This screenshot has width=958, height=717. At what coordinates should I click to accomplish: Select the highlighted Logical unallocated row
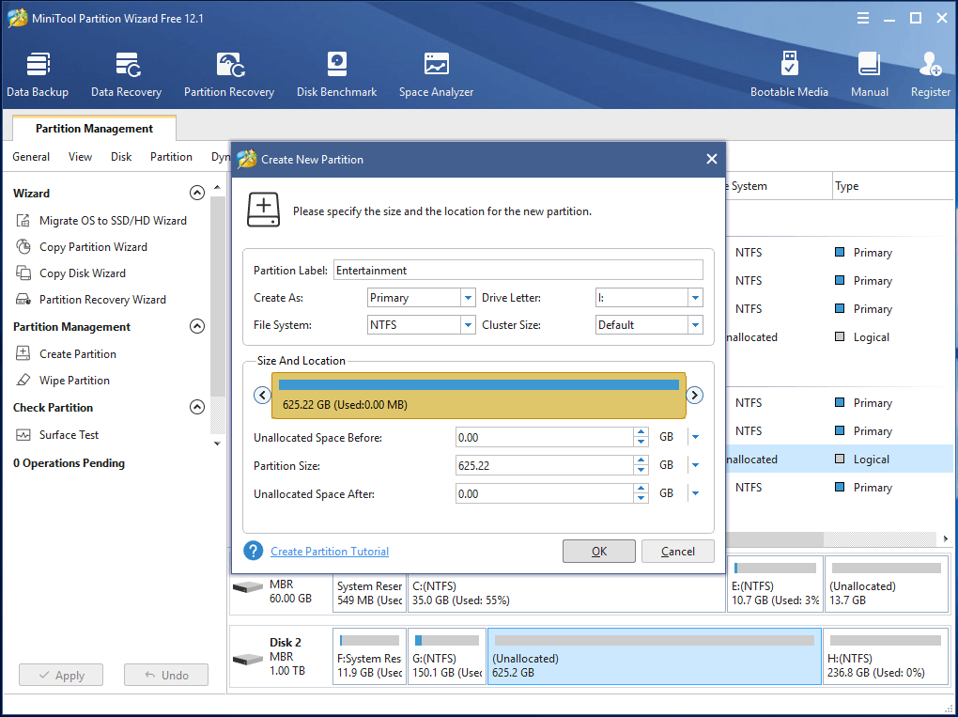[839, 460]
